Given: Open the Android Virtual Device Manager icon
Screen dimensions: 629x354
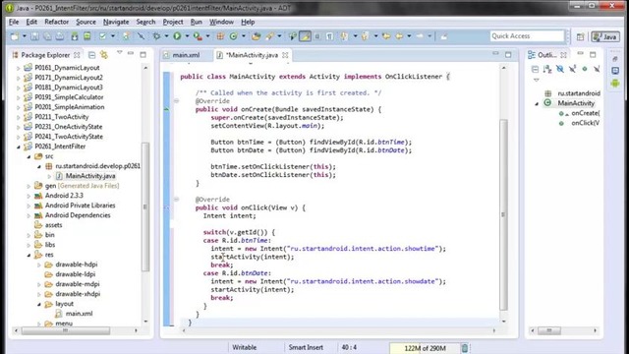Looking at the screenshot, I should (87, 36).
